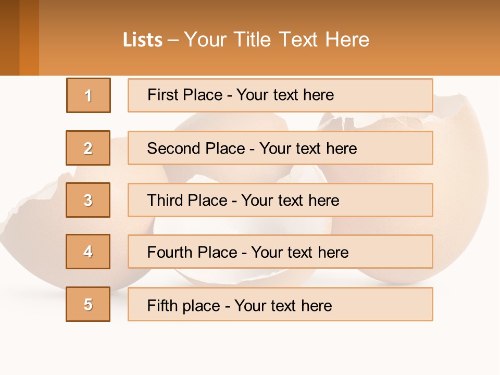Screen dimensions: 500x375
Task: Click the dark brown corner strip
Action: click(x=9, y=37)
